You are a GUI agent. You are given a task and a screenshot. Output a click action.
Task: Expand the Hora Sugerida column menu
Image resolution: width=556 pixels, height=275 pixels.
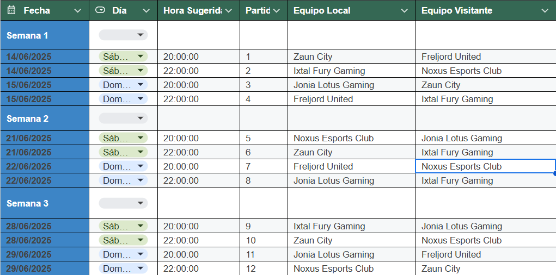tap(229, 11)
